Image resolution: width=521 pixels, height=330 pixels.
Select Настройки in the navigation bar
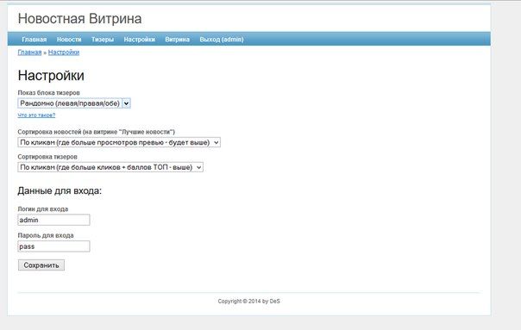pyautogui.click(x=140, y=40)
